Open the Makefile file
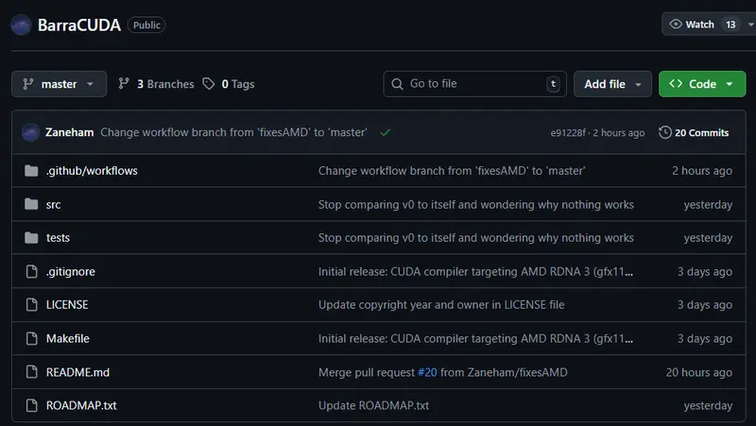 [68, 338]
